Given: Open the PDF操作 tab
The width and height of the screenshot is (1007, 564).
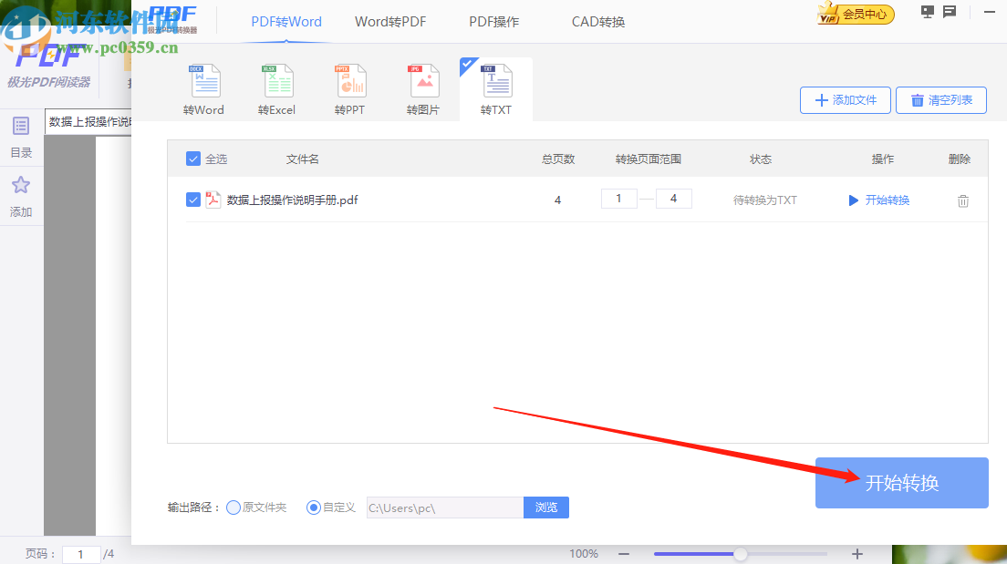Looking at the screenshot, I should (x=493, y=21).
